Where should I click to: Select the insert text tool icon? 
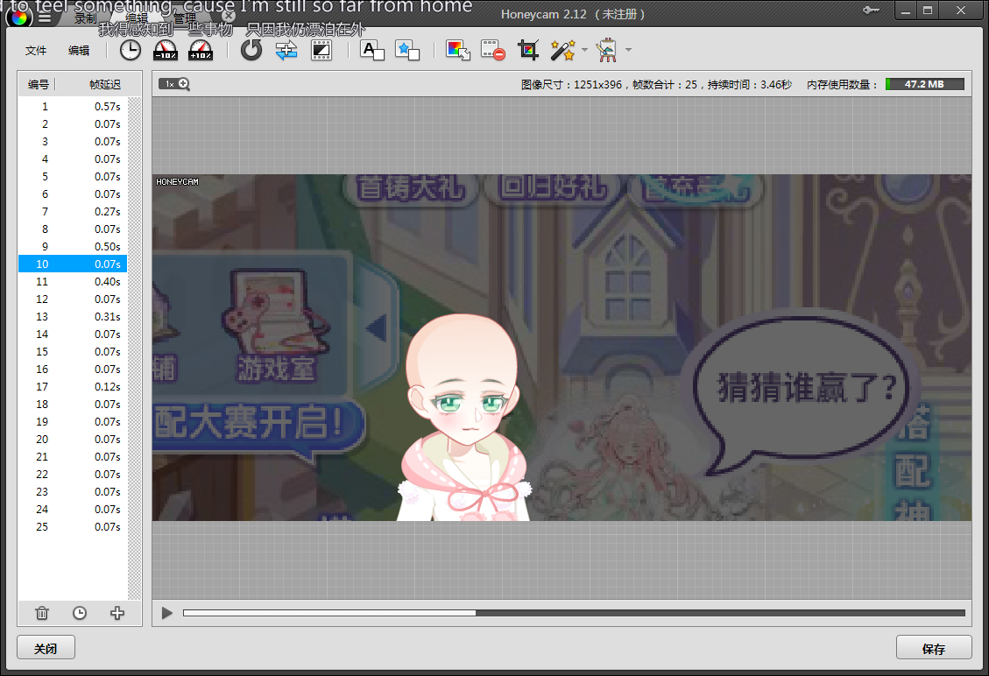[372, 50]
